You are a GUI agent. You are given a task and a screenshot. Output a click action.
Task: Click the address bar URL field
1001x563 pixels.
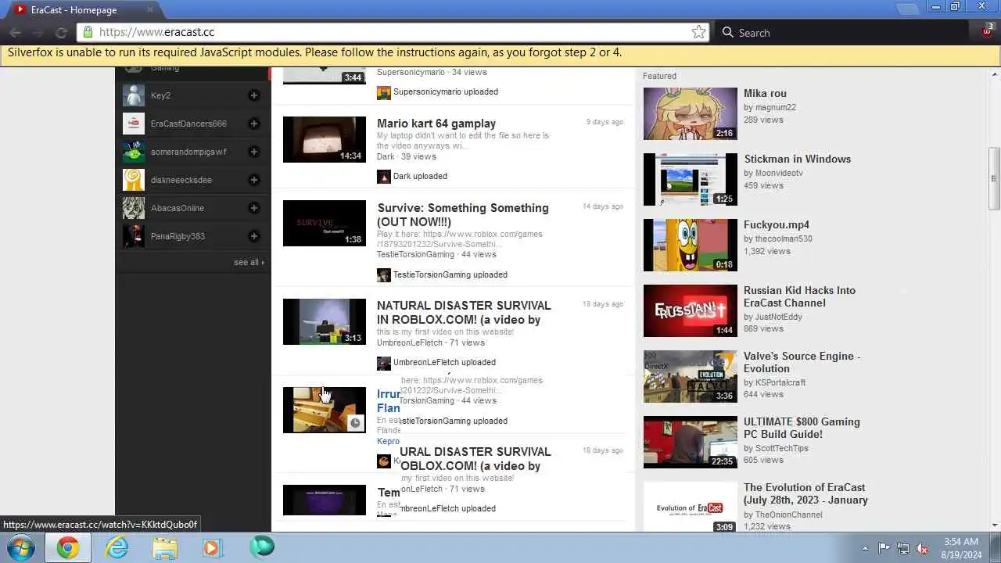[x=391, y=32]
